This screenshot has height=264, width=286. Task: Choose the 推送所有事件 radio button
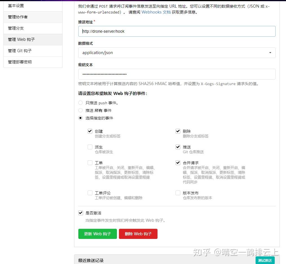point(80,110)
